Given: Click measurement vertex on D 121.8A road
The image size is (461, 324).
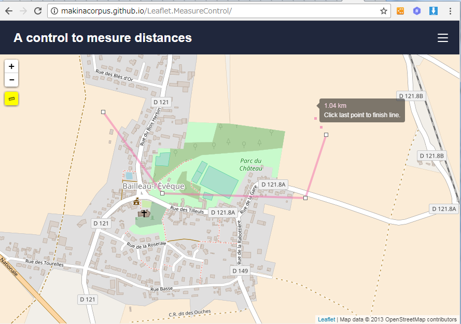Looking at the screenshot, I should tap(305, 198).
